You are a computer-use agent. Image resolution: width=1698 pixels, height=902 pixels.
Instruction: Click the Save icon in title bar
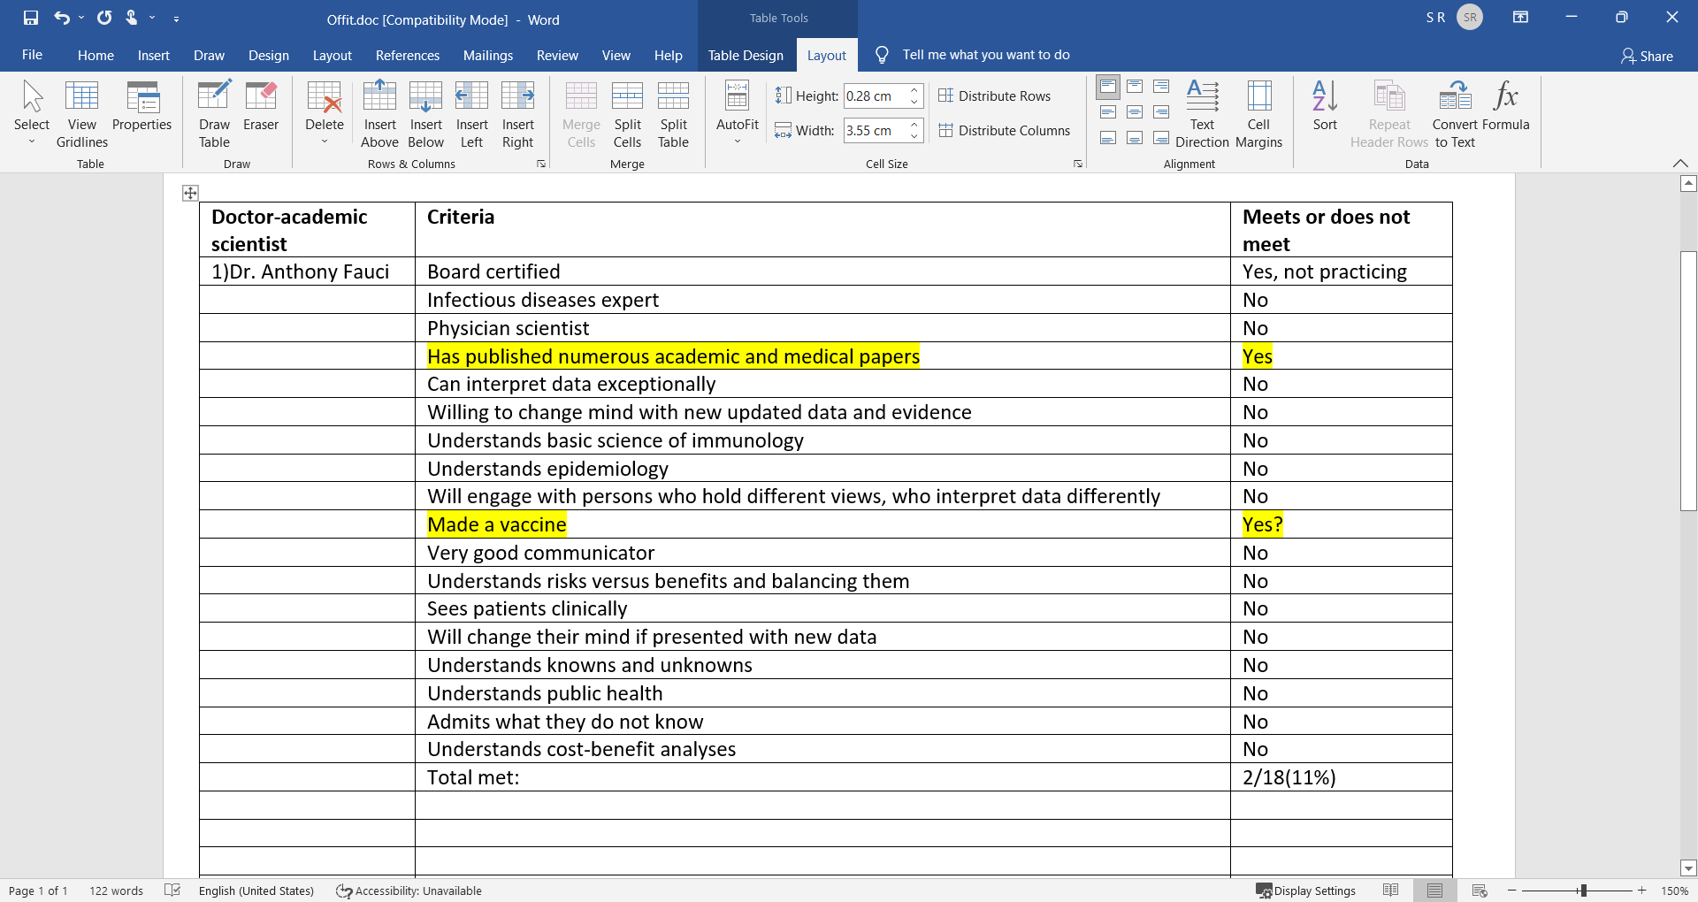(31, 18)
